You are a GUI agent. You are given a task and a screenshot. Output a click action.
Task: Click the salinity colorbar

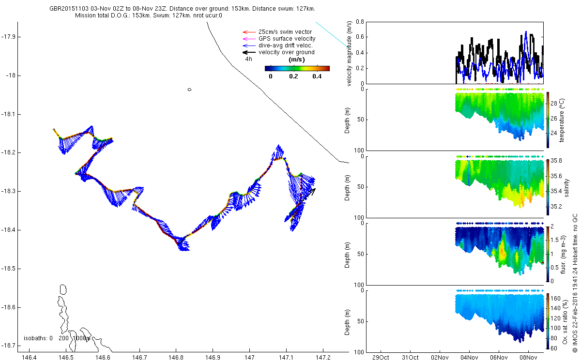pos(548,187)
